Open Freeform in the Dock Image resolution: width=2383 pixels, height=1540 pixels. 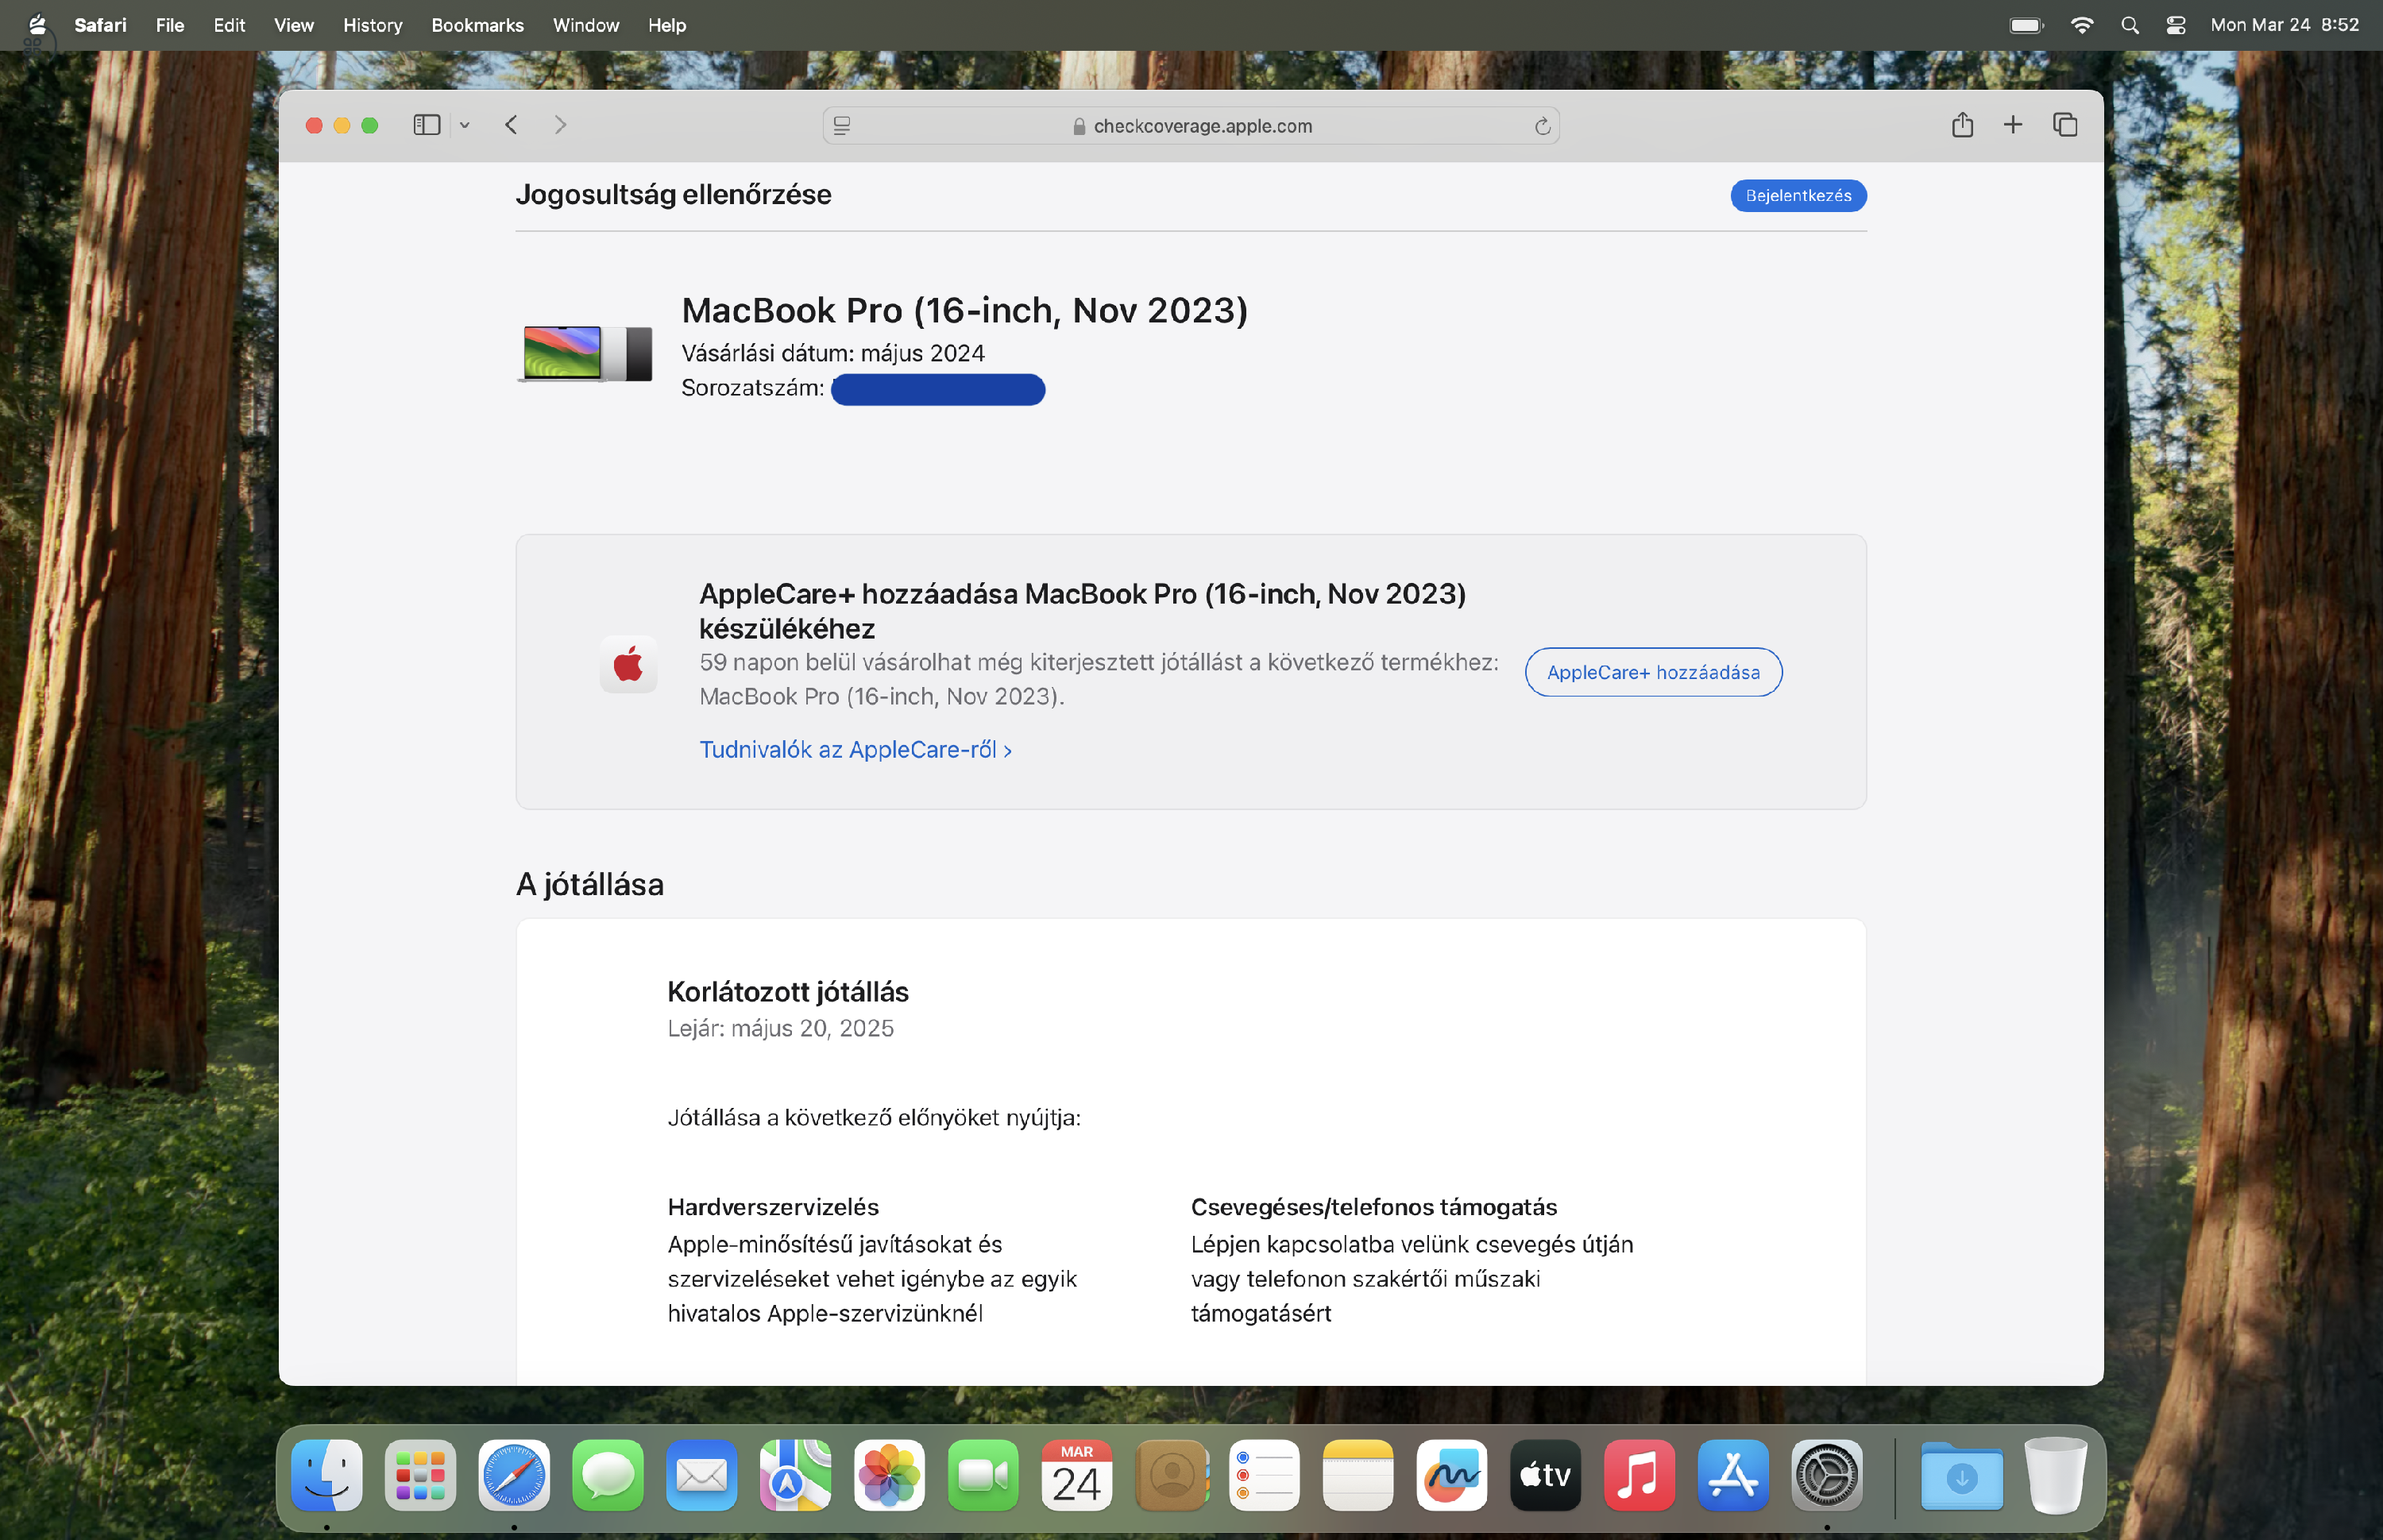point(1452,1475)
